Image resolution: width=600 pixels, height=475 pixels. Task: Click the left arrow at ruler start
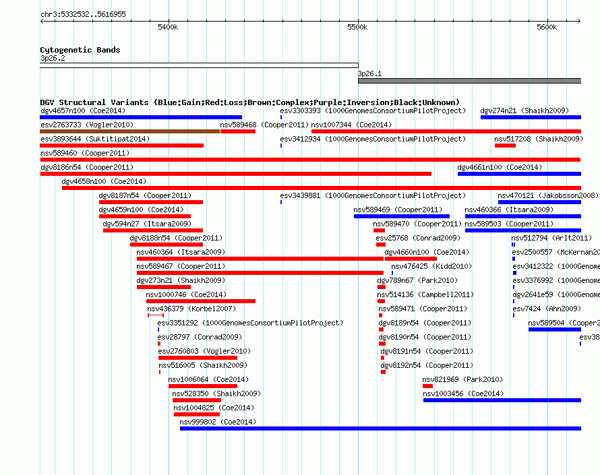point(42,21)
